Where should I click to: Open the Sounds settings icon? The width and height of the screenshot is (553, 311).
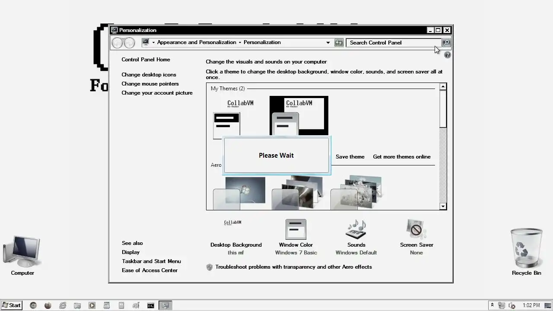click(356, 229)
